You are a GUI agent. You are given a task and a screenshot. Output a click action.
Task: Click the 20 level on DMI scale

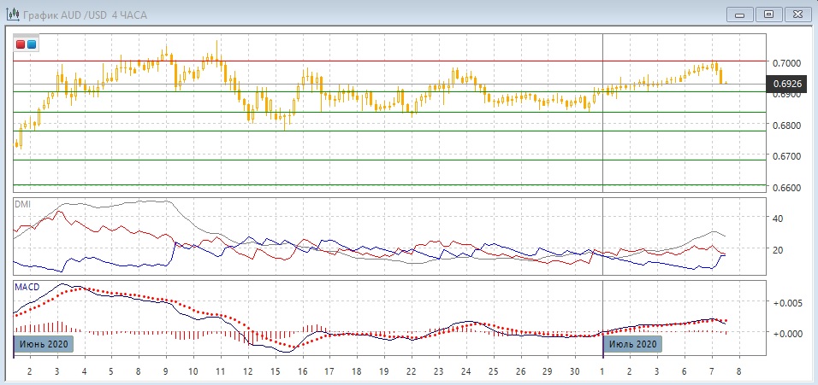coord(779,250)
